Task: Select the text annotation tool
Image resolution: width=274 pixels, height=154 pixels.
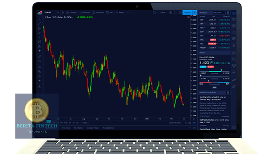Action: tap(40, 37)
